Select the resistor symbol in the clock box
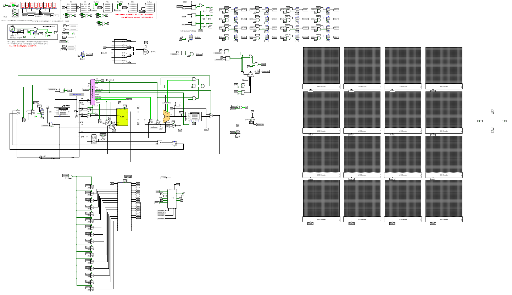Image resolution: width=512 pixels, height=295 pixels. (x=49, y=36)
